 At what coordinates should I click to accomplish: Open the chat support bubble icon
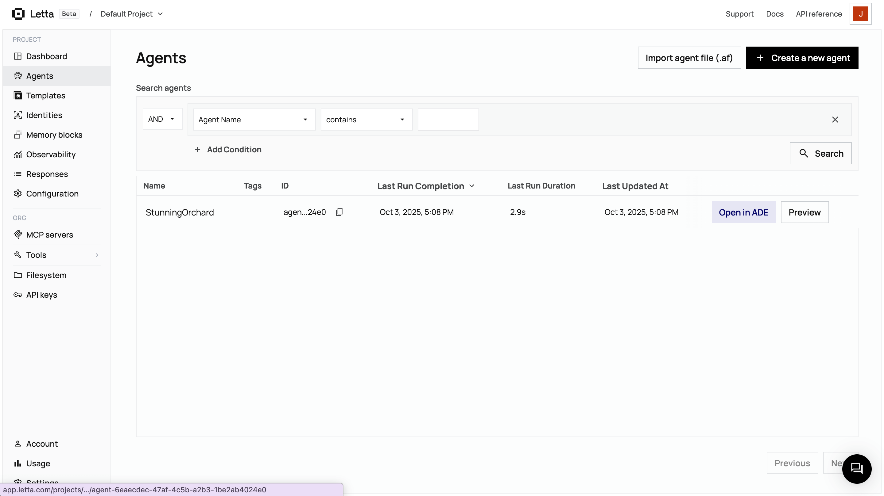[857, 469]
